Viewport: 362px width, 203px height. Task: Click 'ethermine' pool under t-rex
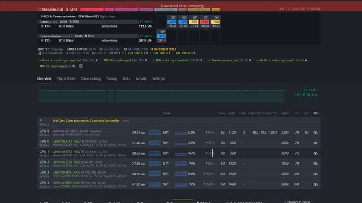pos(109,27)
